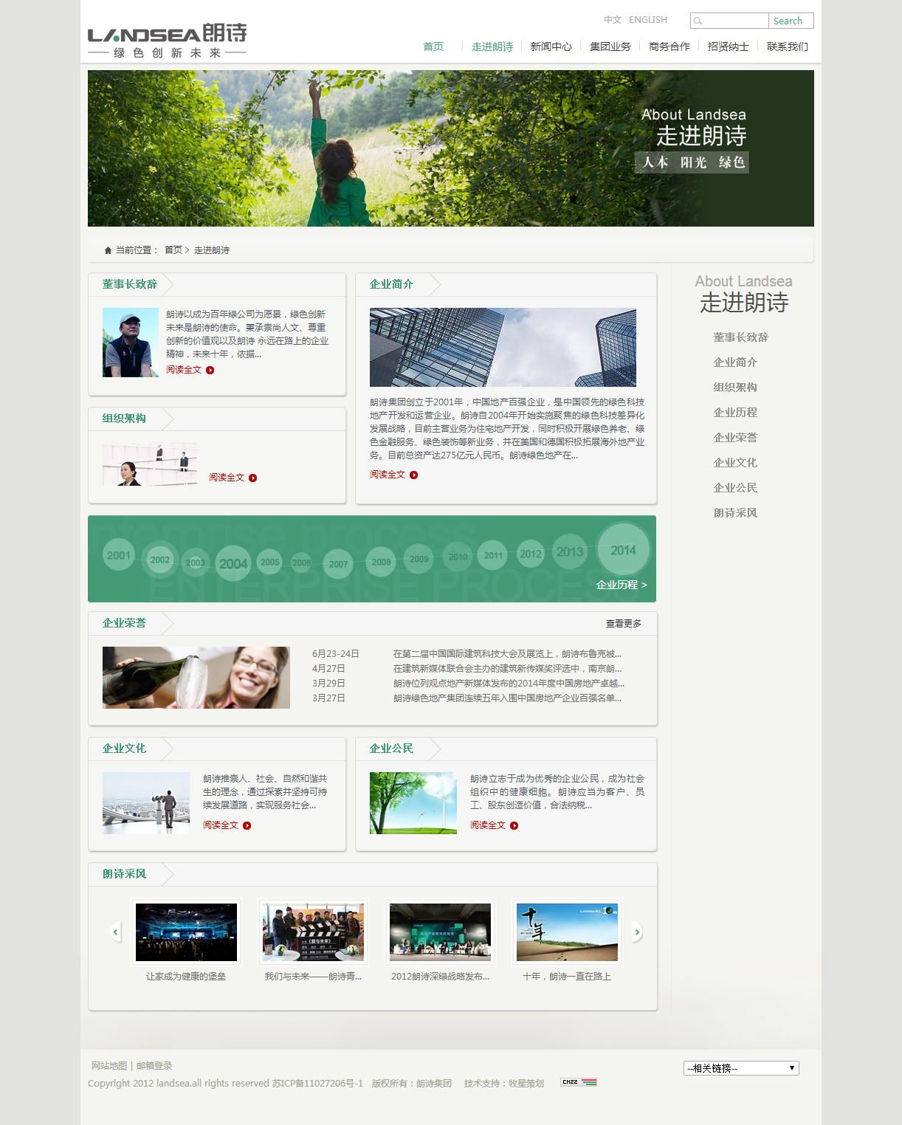This screenshot has width=902, height=1125.
Task: Open the 招贤纳士 navigation item
Action: pos(728,46)
